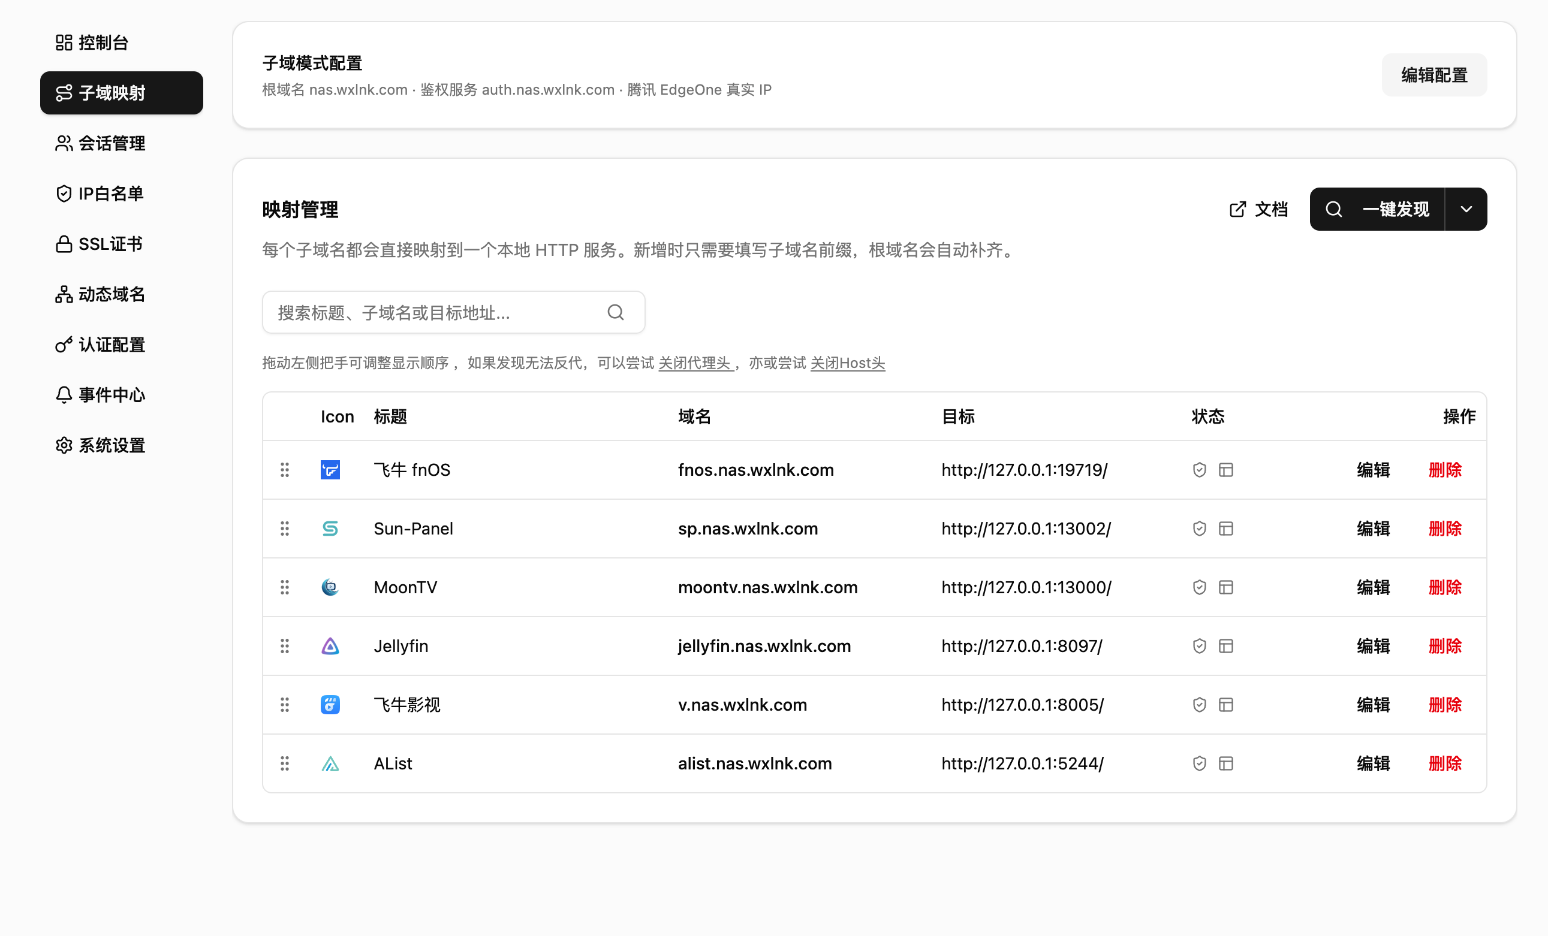The width and height of the screenshot is (1548, 936).
Task: Delete the MoonTV mapping
Action: coord(1444,587)
